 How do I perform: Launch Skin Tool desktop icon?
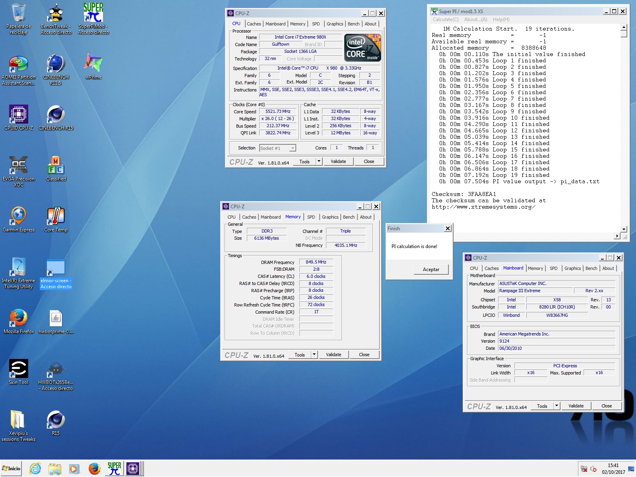pyautogui.click(x=18, y=372)
